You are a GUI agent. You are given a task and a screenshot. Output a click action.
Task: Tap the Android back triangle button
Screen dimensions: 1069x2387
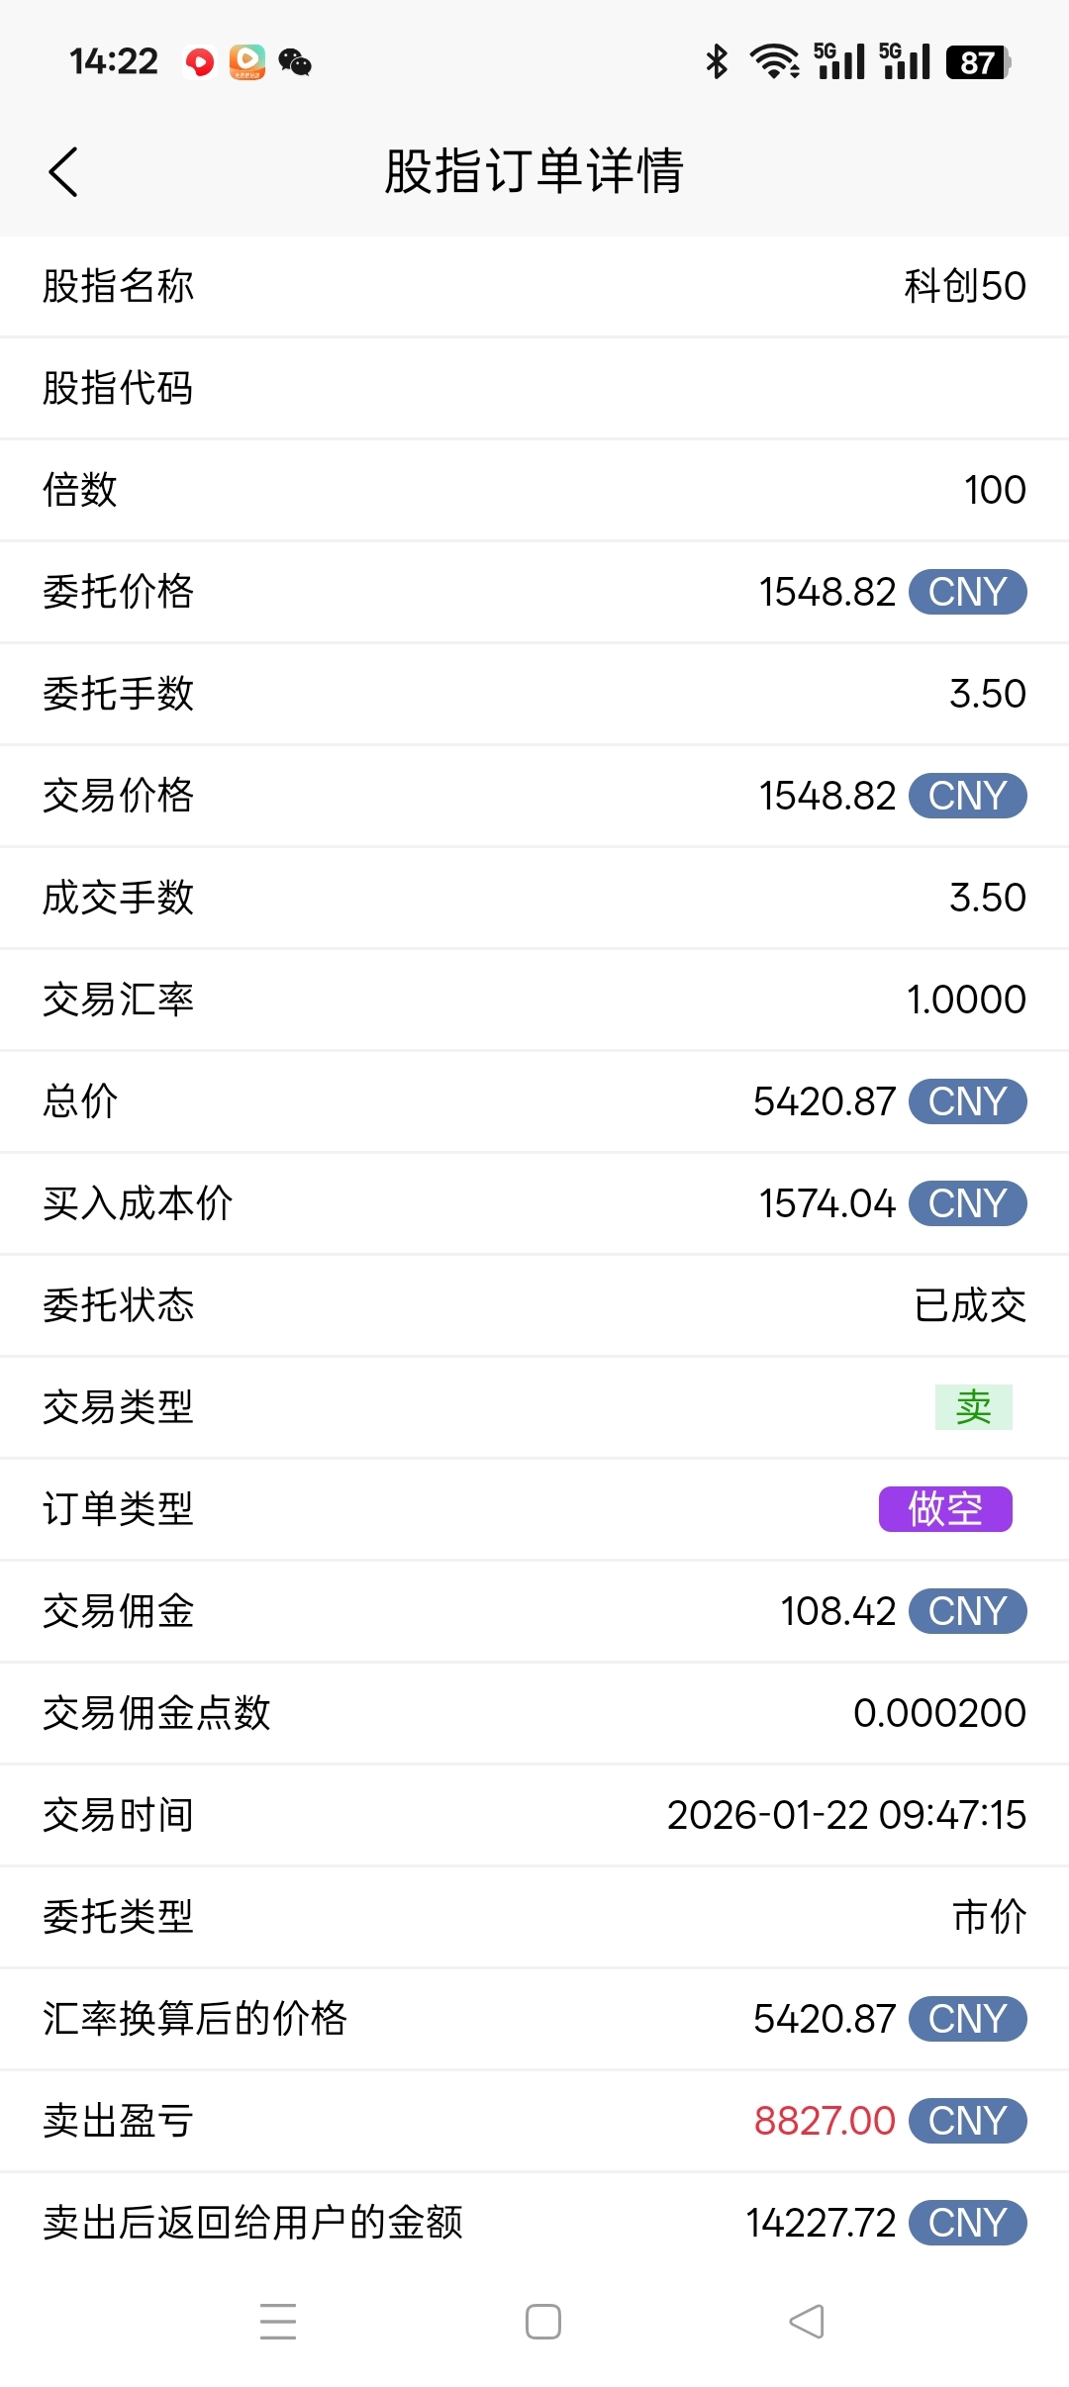pos(807,2321)
